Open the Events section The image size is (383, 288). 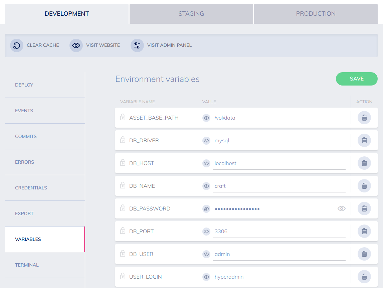pyautogui.click(x=45, y=111)
